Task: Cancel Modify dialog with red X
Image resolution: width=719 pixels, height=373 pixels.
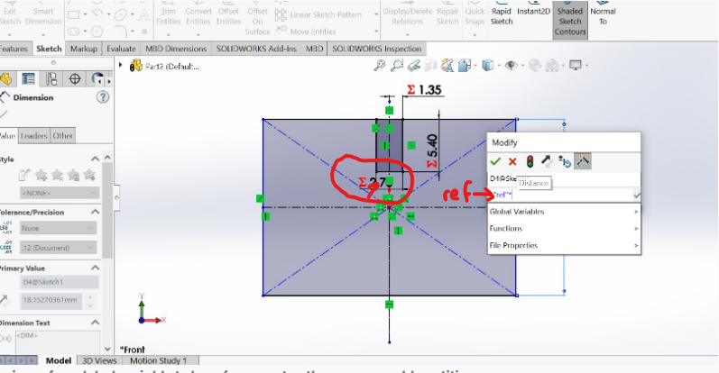Action: [512, 161]
